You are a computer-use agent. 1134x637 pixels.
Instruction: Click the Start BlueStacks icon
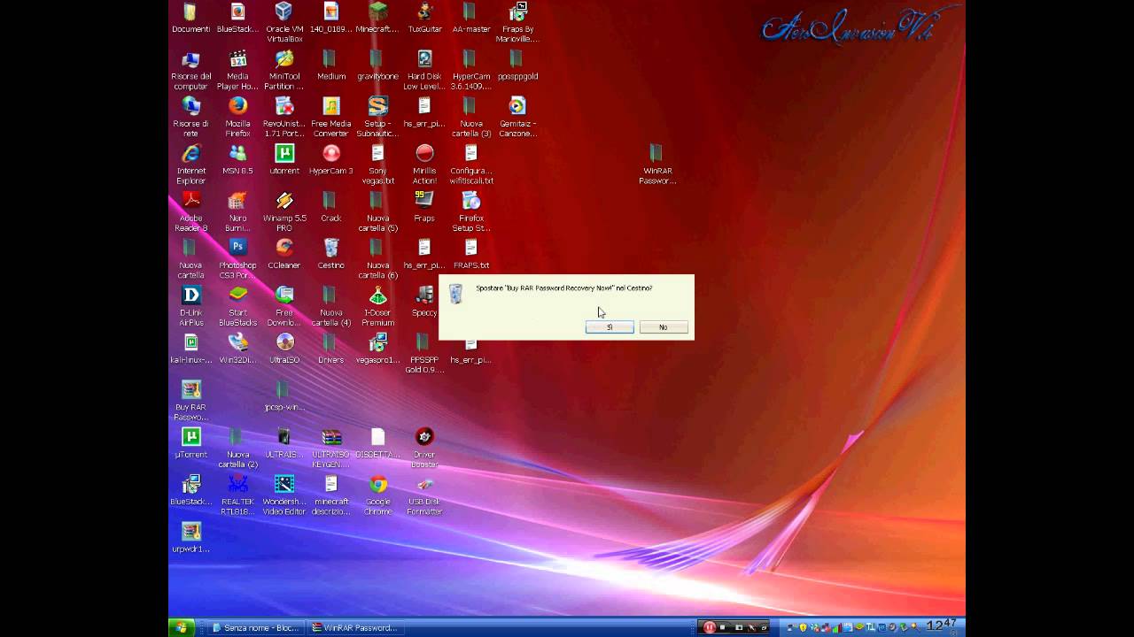pos(237,307)
